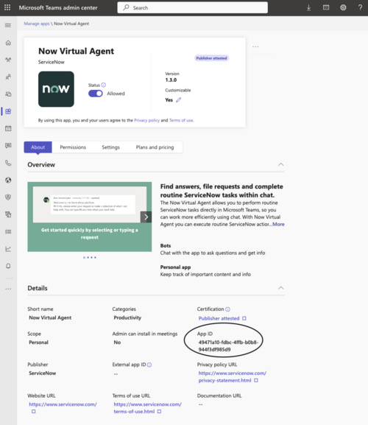The height and width of the screenshot is (425, 368).
Task: Open the Meetings calendar icon in the sidebar
Action: coord(8,128)
